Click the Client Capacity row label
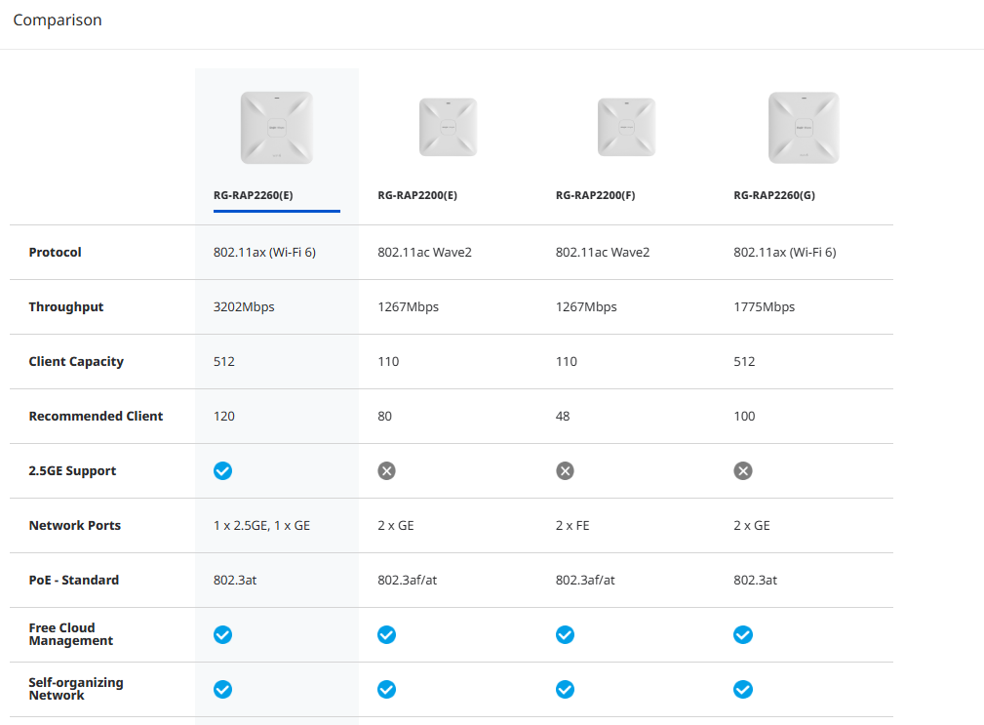Viewport: 984px width, 725px height. pyautogui.click(x=76, y=362)
